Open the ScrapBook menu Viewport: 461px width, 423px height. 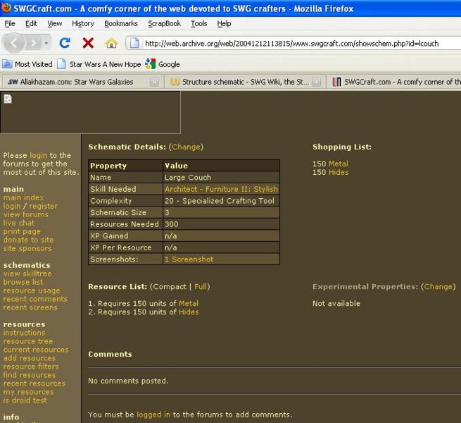pos(164,23)
